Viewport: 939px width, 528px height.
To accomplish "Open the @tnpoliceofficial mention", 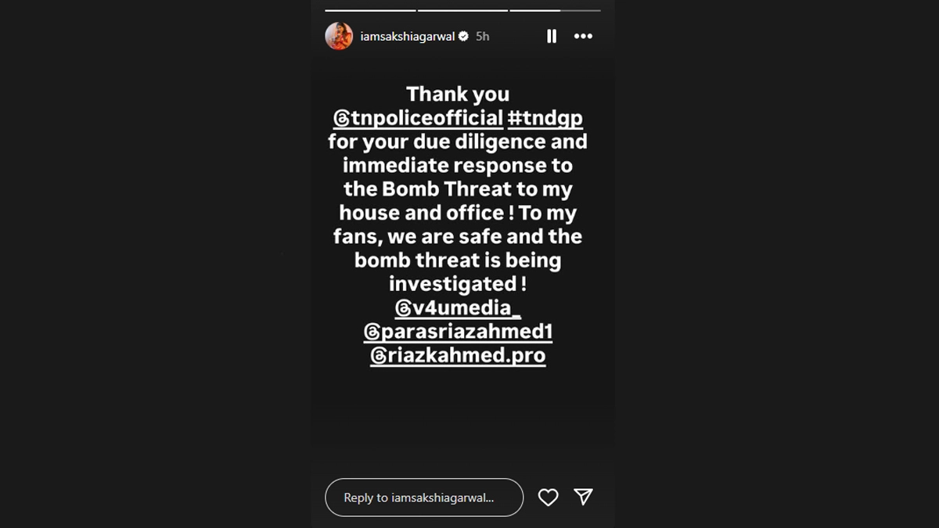I will (426, 117).
